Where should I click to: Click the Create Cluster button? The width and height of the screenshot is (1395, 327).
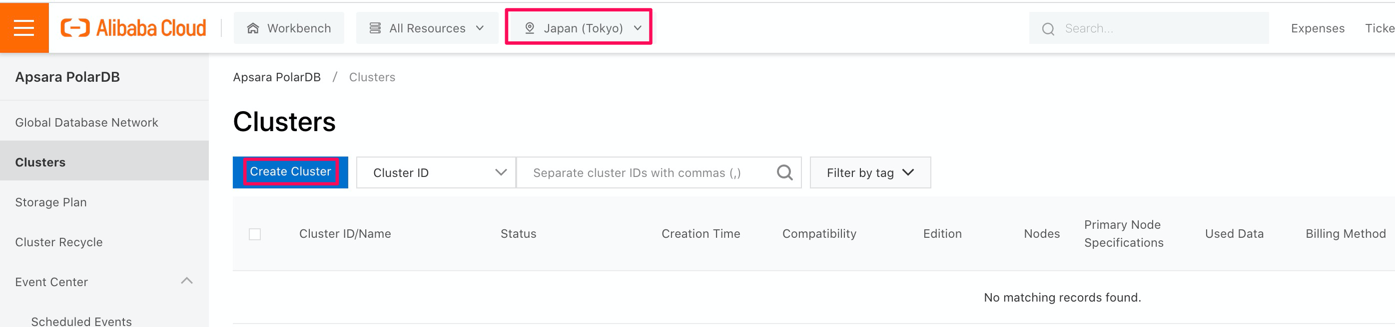point(290,172)
